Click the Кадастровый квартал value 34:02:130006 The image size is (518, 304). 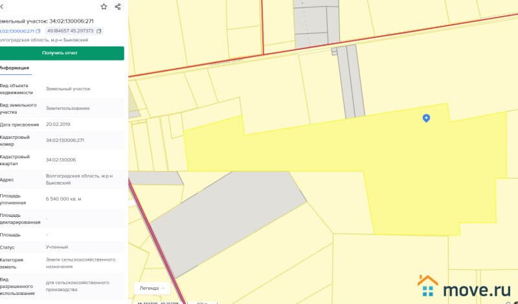tap(61, 159)
